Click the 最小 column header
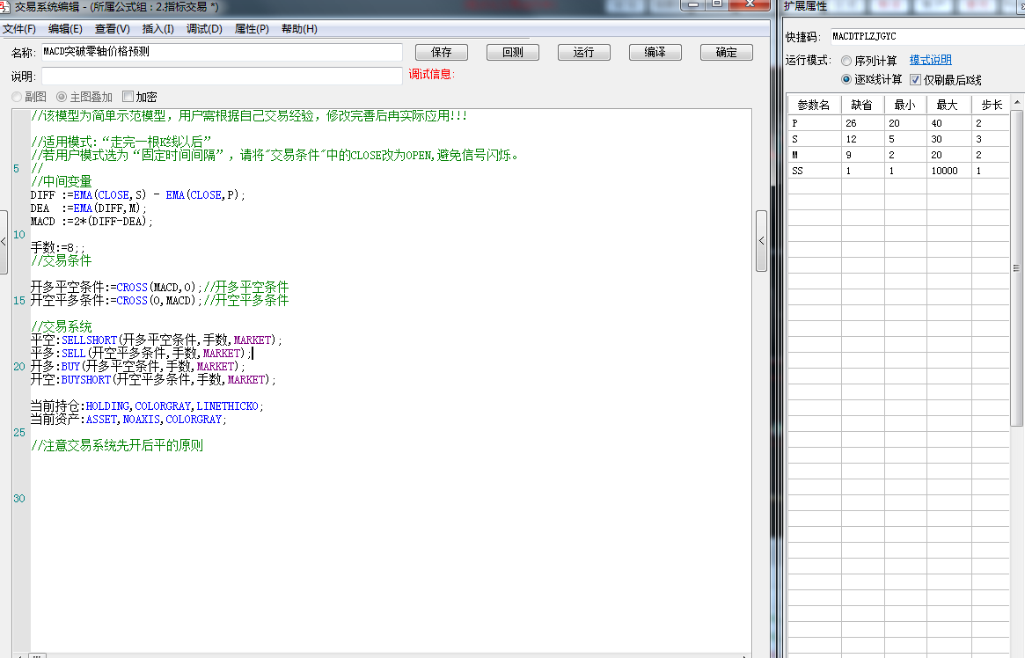The image size is (1025, 658). pyautogui.click(x=905, y=105)
